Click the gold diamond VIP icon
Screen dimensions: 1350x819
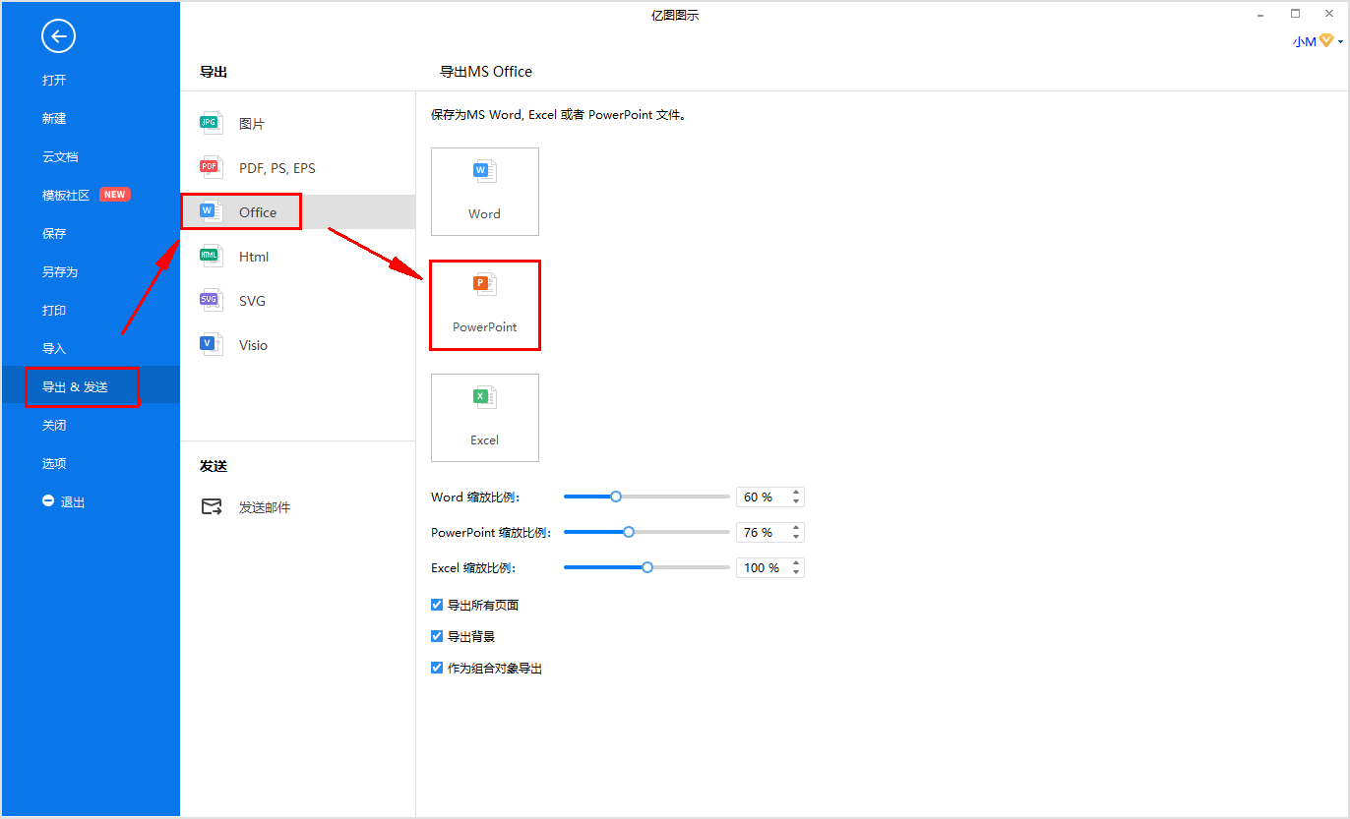click(1326, 40)
